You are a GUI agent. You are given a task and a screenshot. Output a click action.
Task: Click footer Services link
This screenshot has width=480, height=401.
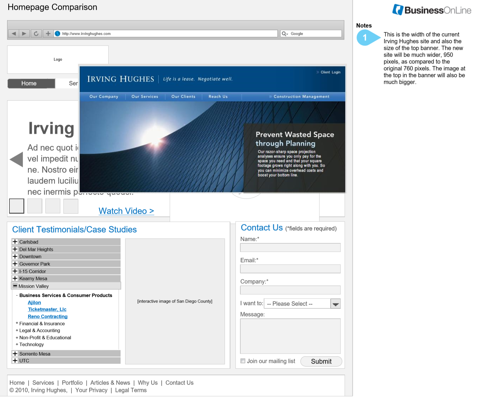click(x=43, y=383)
